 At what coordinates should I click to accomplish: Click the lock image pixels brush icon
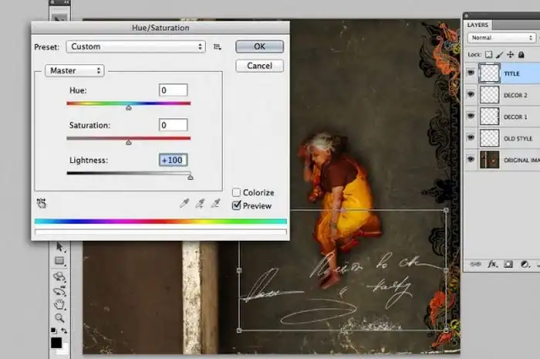[x=499, y=55]
